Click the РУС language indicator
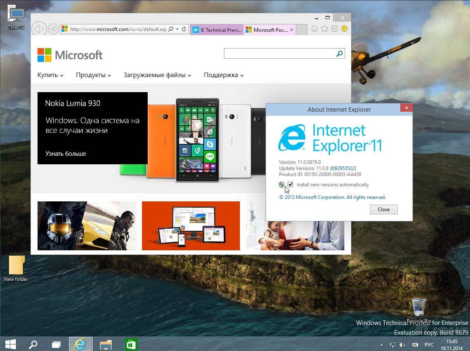Viewport: 470px width, 351px height. click(429, 345)
